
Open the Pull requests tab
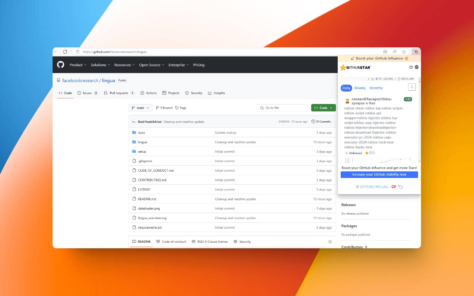[119, 93]
